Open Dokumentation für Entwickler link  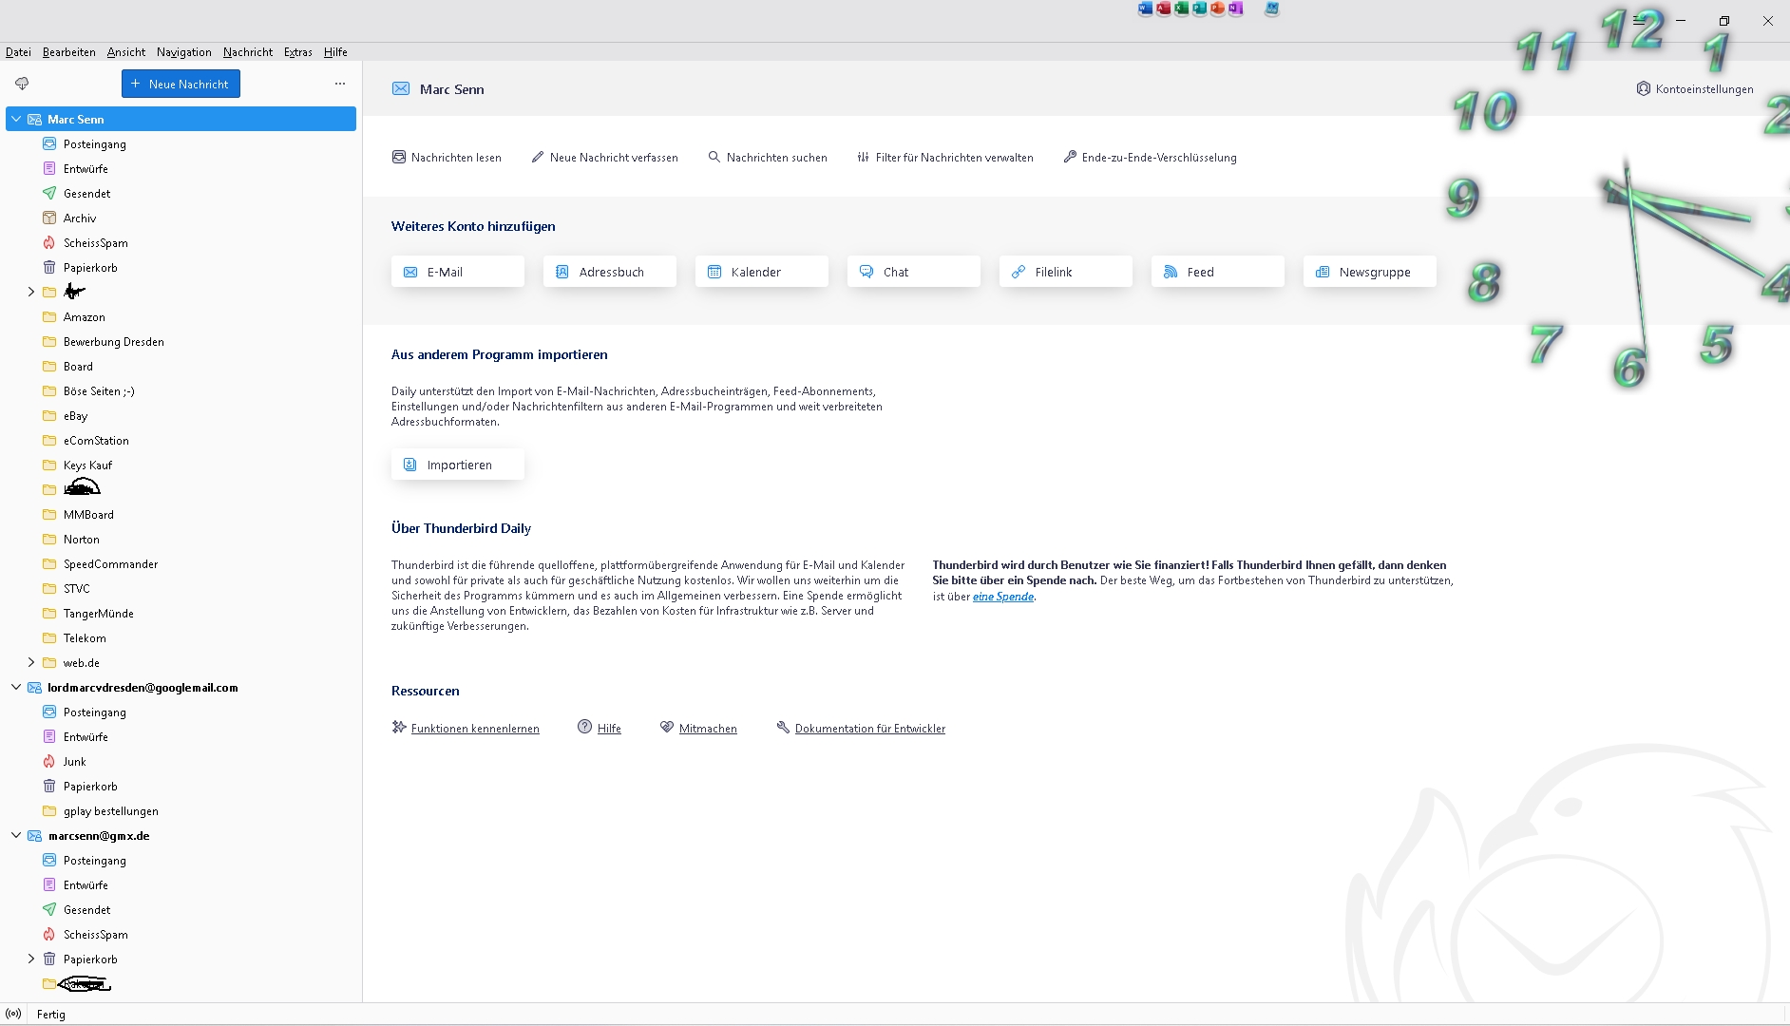coord(870,729)
